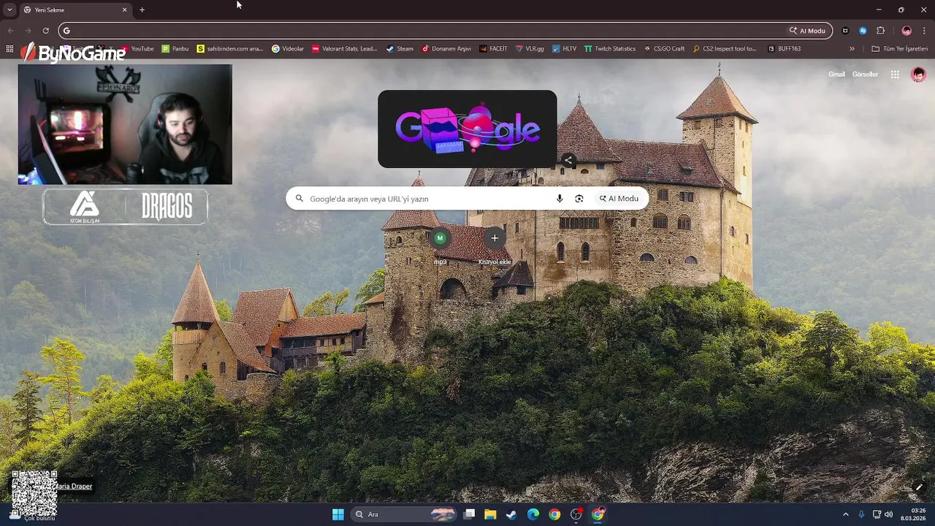Open the Chrome tab search dropdown arrow
This screenshot has width=935, height=526.
(9, 9)
